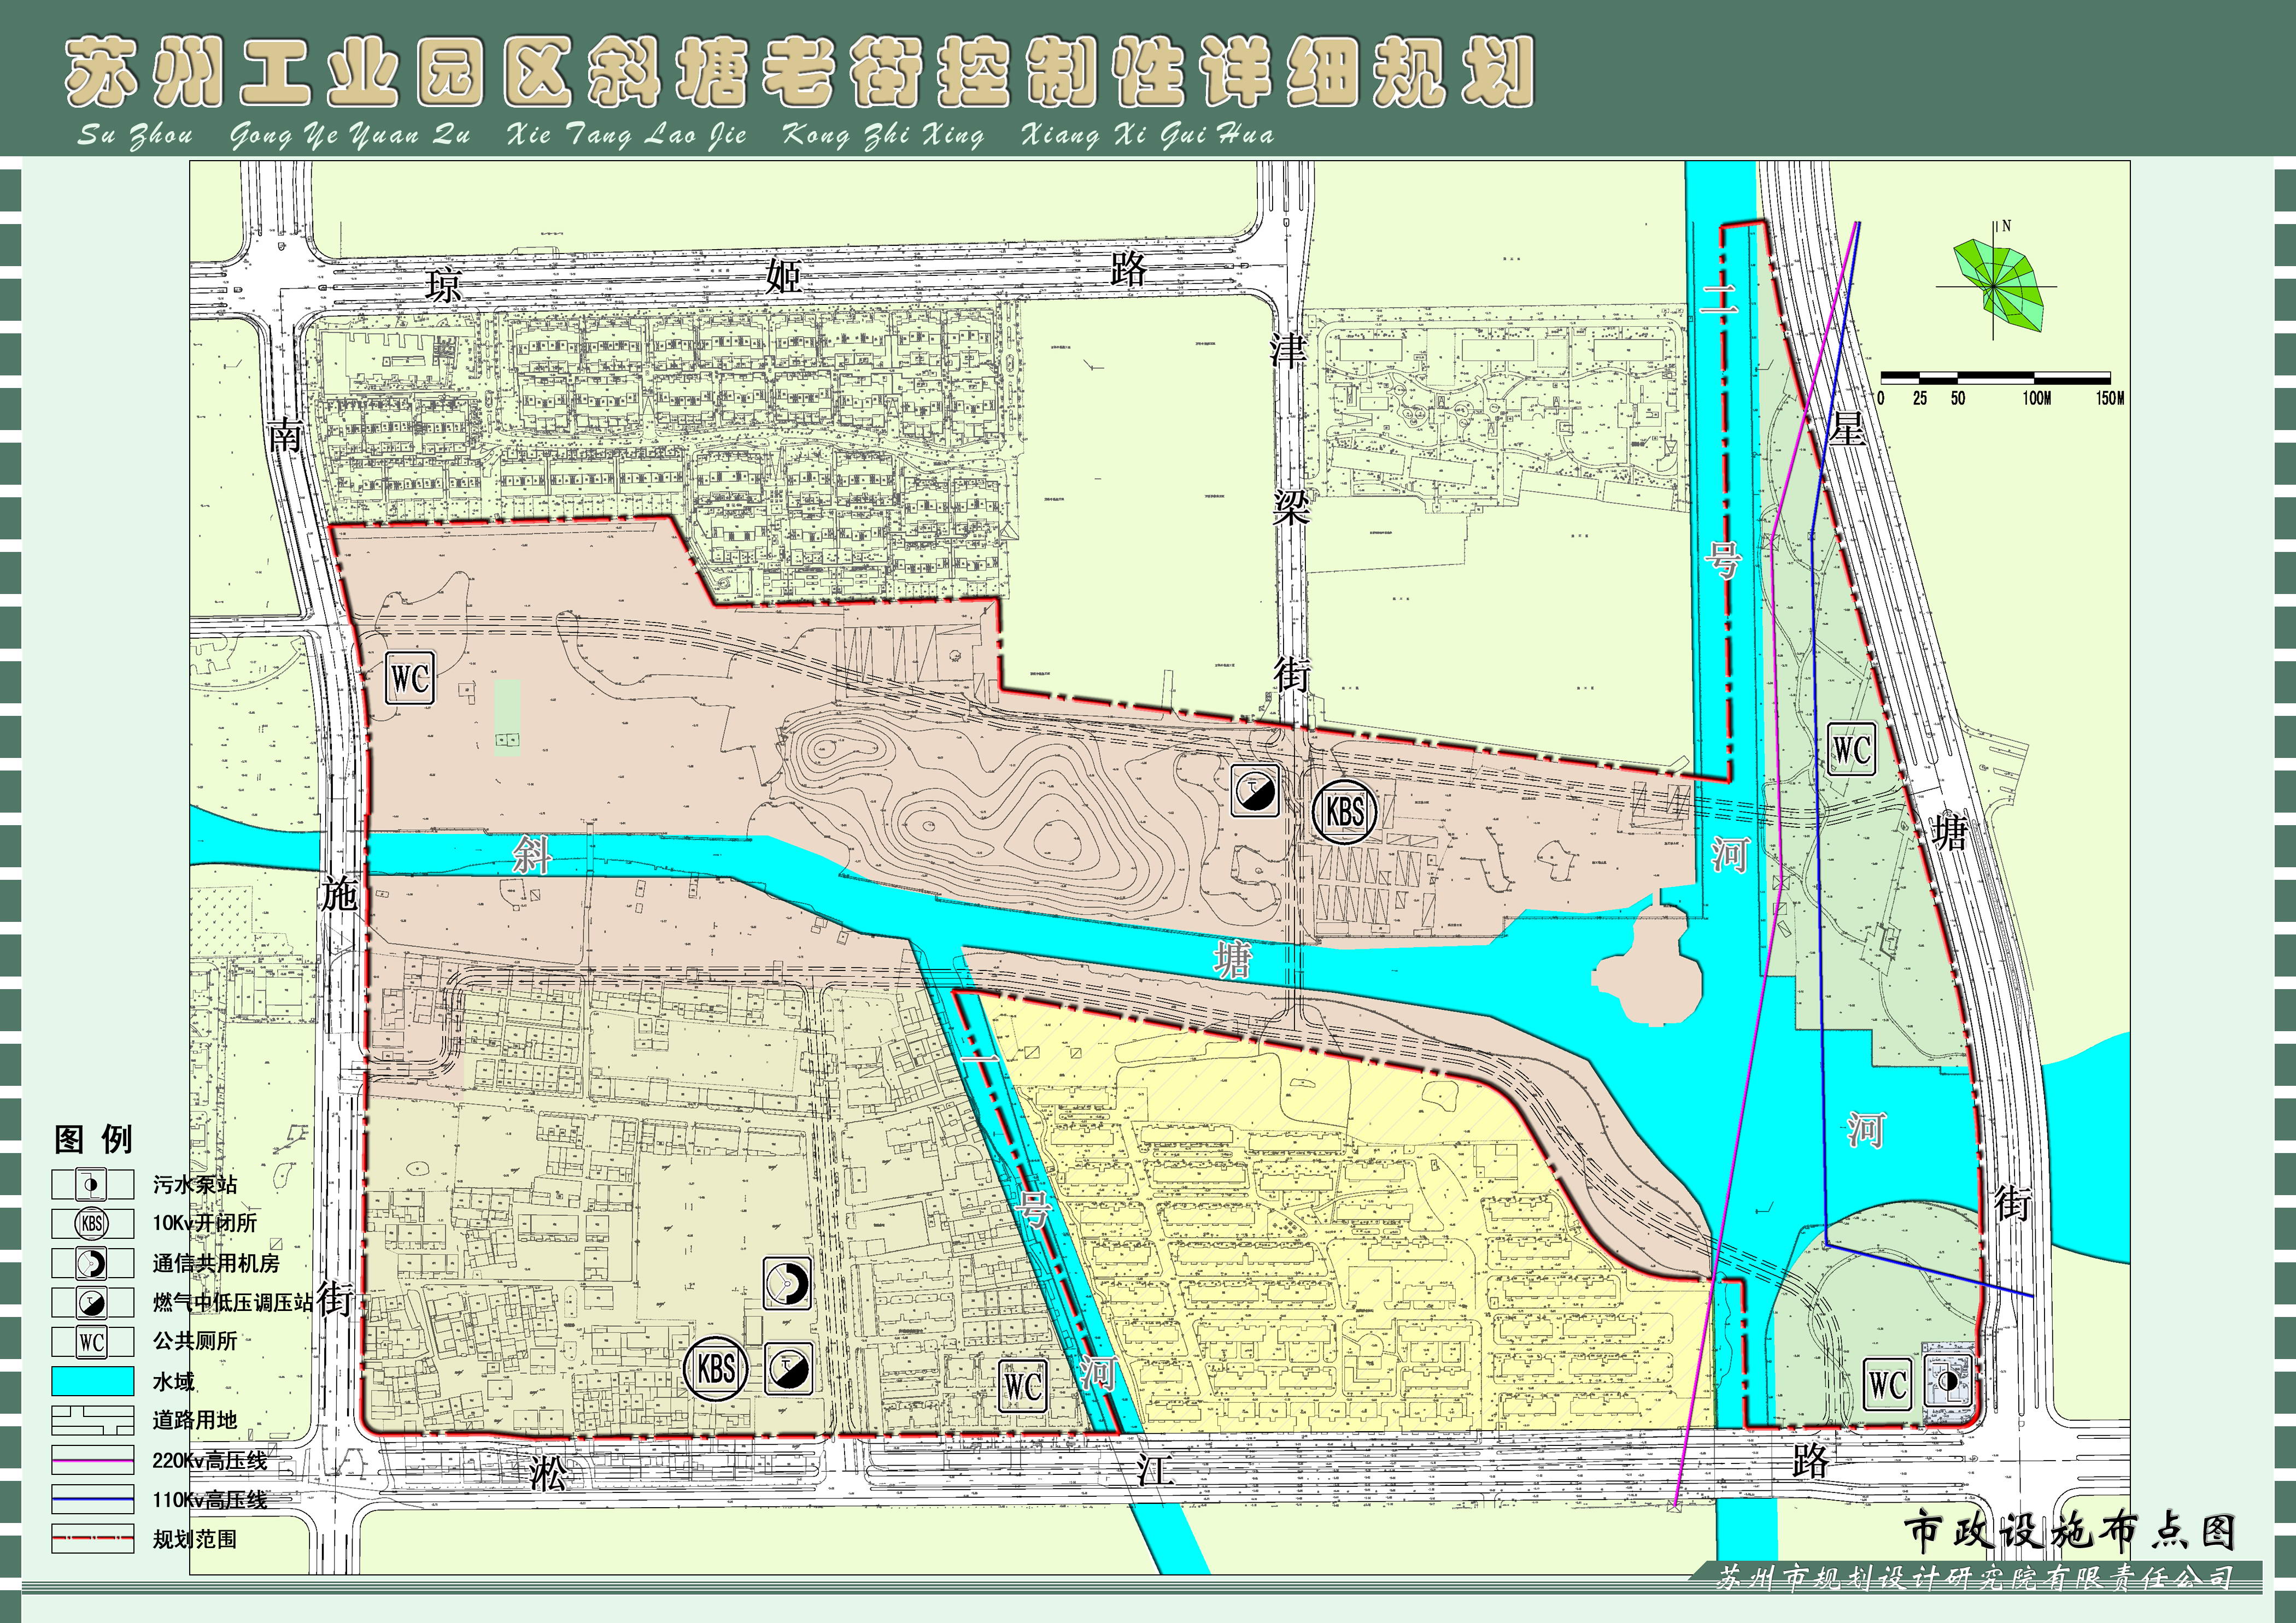Click the WC icon beside the sewage pump station
The height and width of the screenshot is (1623, 2296).
click(1887, 1385)
